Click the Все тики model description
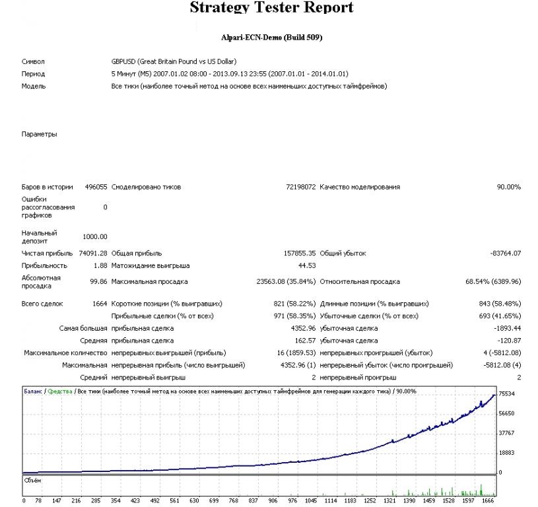This screenshot has height=507, width=538. (249, 86)
